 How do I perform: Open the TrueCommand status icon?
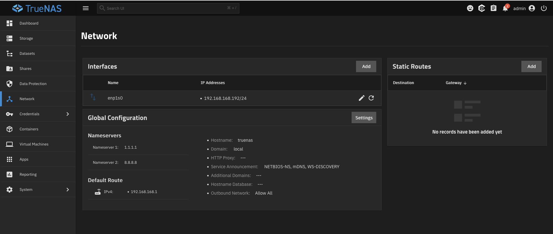[x=482, y=8]
